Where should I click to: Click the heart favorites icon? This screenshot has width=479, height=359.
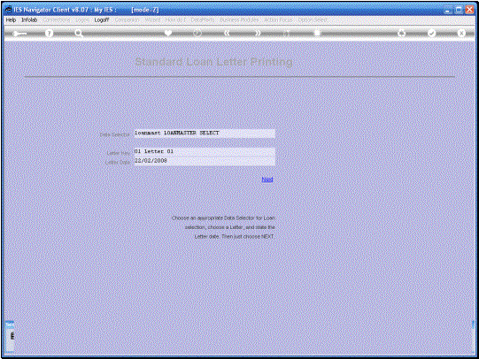pyautogui.click(x=168, y=33)
